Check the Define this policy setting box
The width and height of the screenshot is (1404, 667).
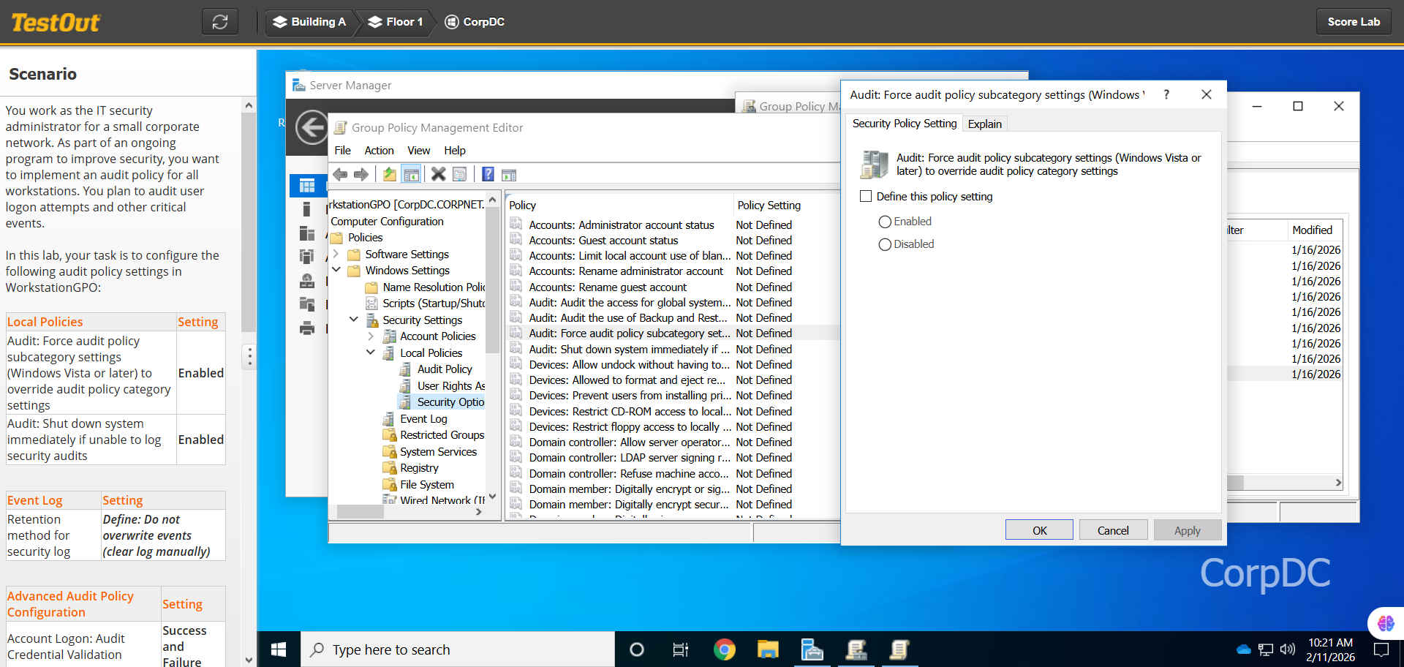point(866,196)
